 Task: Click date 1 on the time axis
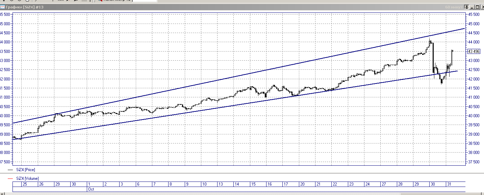click(x=89, y=184)
